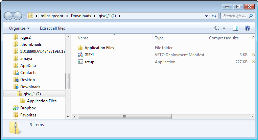This screenshot has width=258, height=140.
Task: Open the Help question mark icon
Action: (x=247, y=28)
